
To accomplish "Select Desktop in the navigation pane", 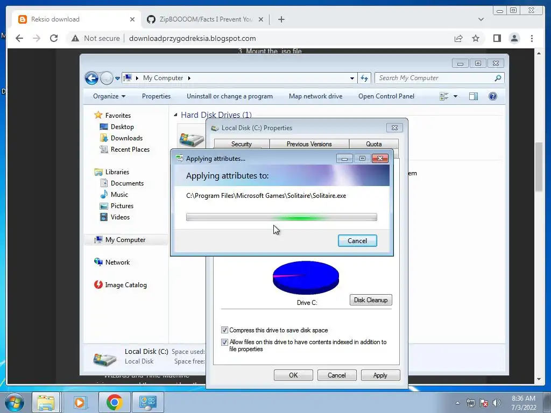I will pos(122,127).
